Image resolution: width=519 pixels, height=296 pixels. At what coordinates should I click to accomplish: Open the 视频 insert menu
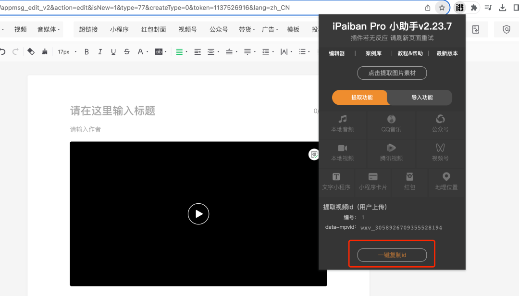coord(20,29)
